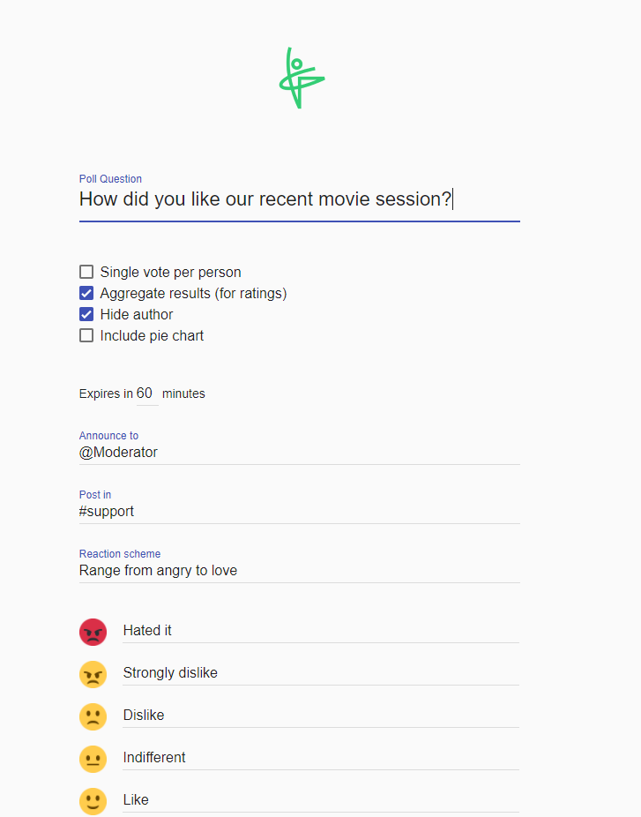Open the Post in #support dropdown

coord(299,512)
